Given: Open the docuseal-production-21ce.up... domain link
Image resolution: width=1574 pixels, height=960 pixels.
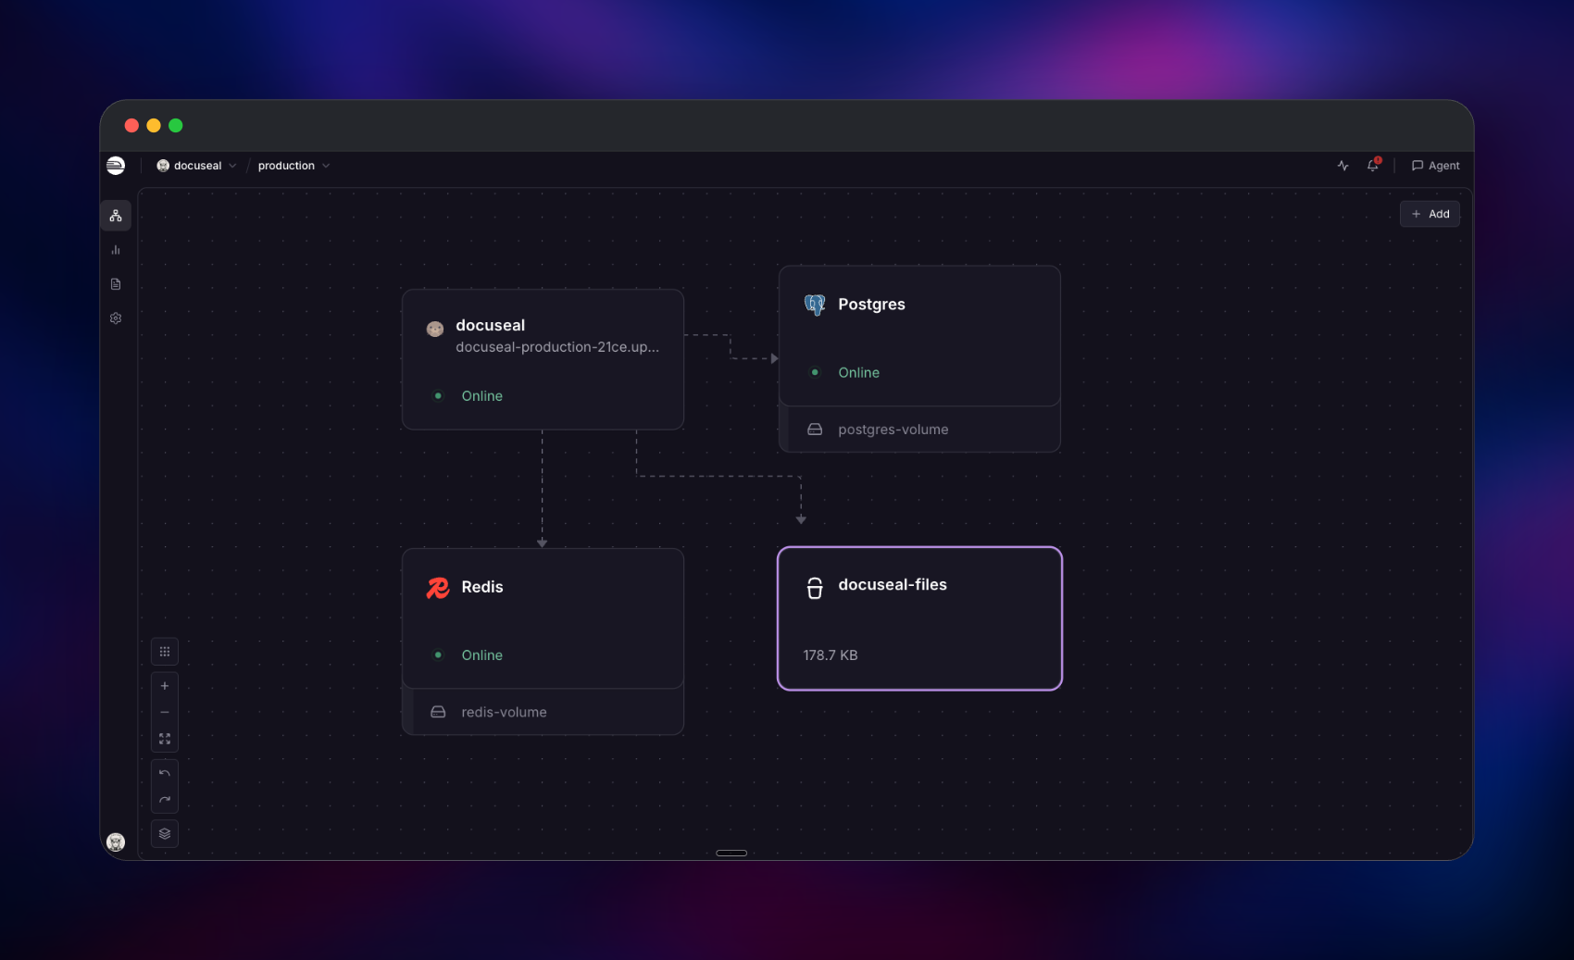Looking at the screenshot, I should [557, 347].
